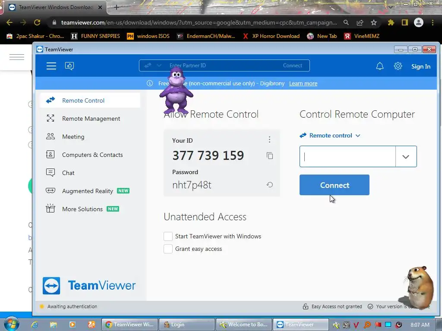Launch Internet Explorer from taskbar
Screen dimensions: 442x331
tap(35, 325)
